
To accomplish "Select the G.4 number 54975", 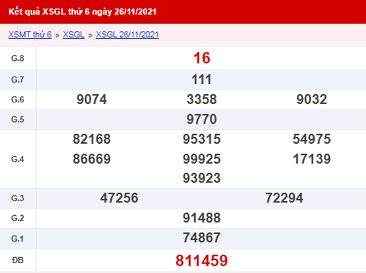I will pos(312,139).
